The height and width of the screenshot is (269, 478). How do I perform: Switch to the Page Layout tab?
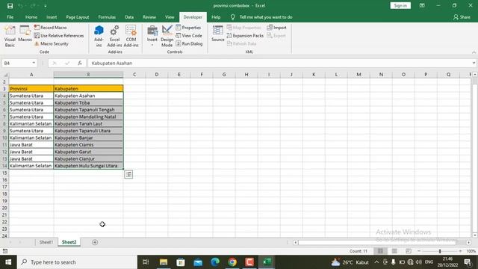pos(78,17)
